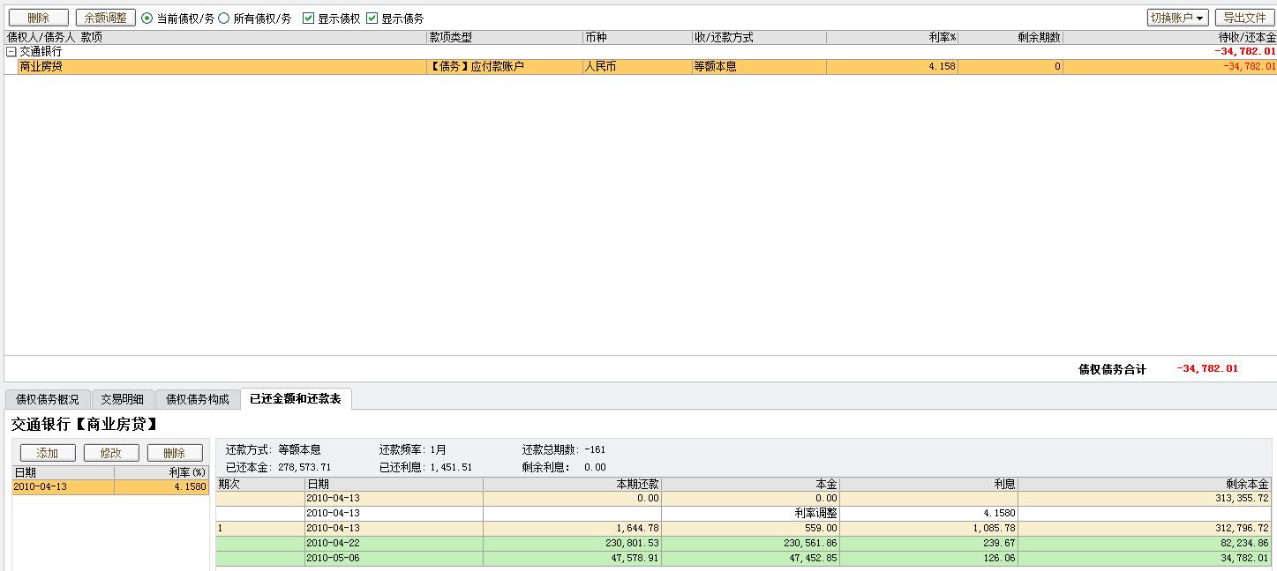Viewport: 1277px width, 571px height.
Task: Click 修改 to edit interest rate
Action: point(111,453)
